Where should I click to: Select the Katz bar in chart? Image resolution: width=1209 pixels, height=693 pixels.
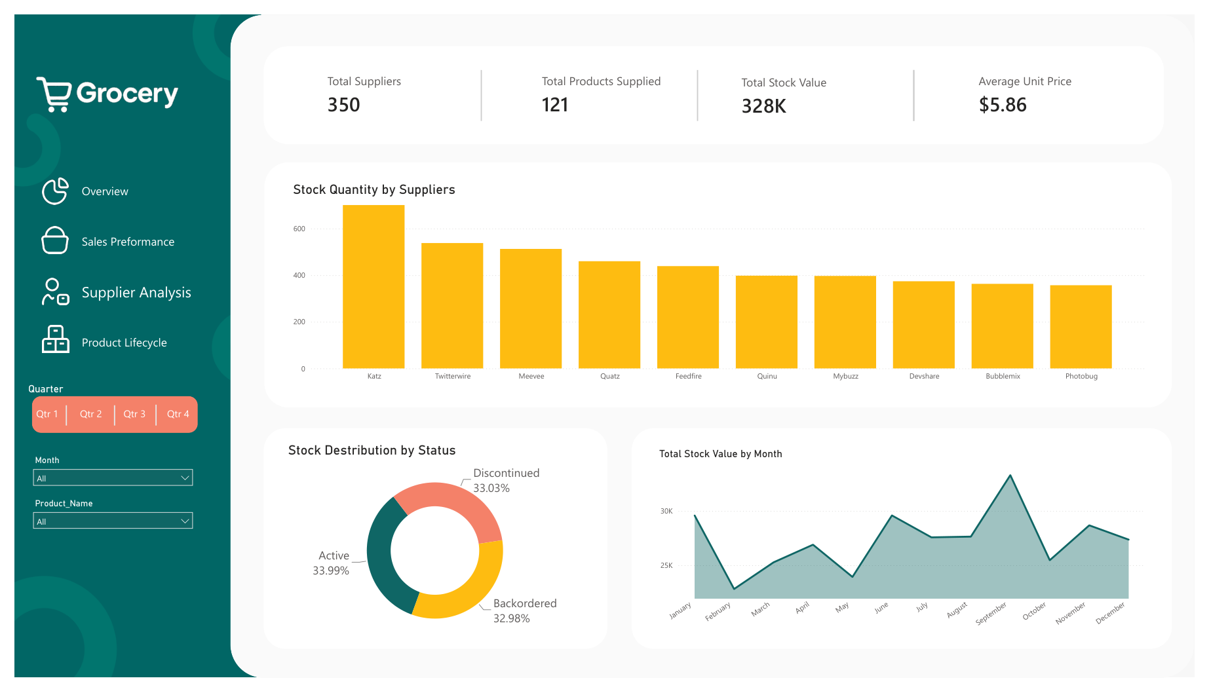point(374,287)
